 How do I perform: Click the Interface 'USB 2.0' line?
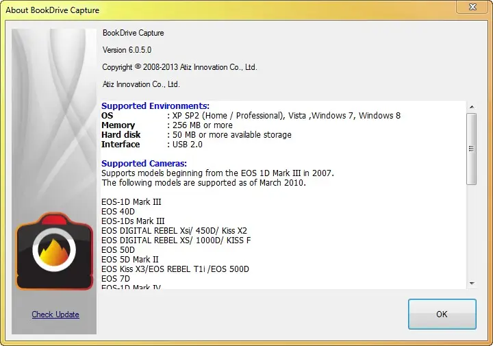152,145
